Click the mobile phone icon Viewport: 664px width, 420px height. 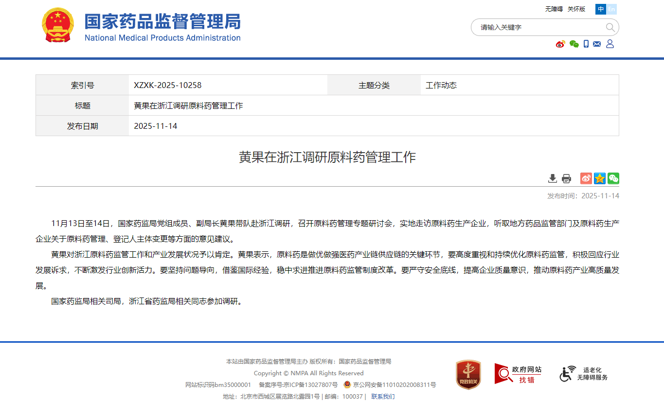586,44
